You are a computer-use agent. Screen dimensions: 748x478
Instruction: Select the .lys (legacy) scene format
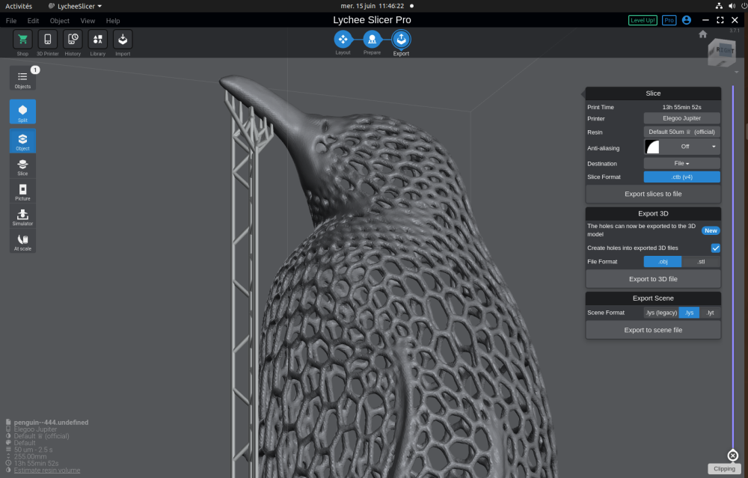pos(661,313)
